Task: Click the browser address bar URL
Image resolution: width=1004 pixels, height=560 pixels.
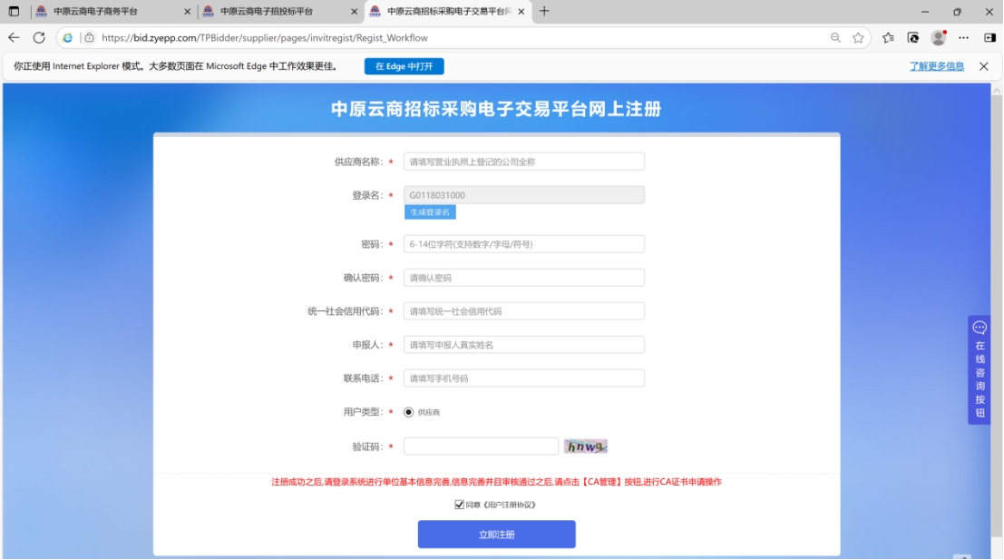Action: click(265, 38)
